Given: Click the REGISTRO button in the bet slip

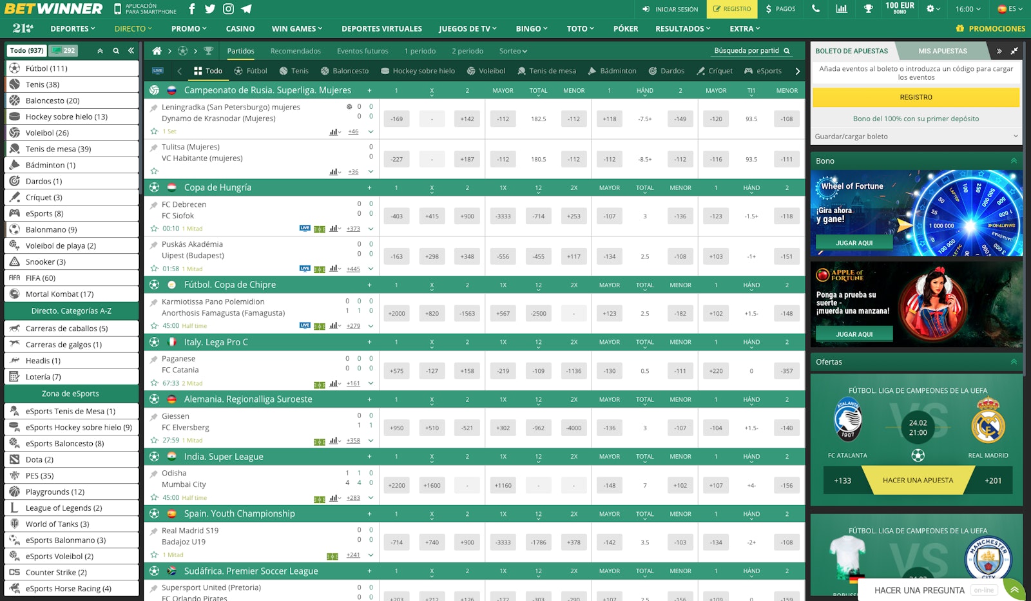Looking at the screenshot, I should (x=915, y=97).
